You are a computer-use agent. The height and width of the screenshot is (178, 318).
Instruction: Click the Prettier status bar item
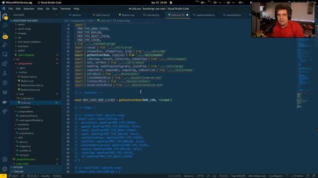coord(298,176)
